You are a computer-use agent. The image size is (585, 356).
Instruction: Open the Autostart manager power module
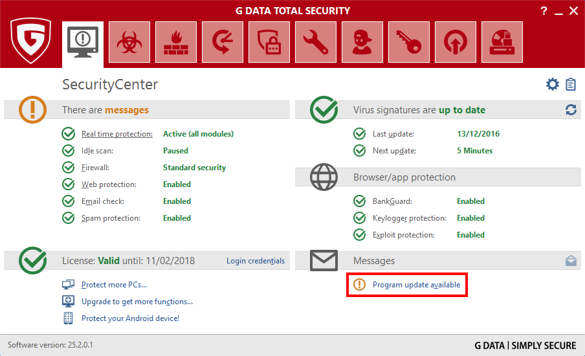click(x=456, y=42)
